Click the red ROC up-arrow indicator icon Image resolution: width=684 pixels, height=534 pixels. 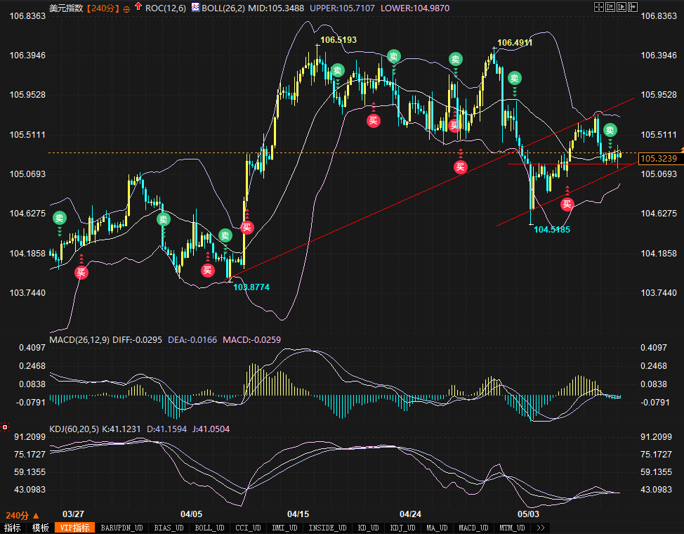pyautogui.click(x=138, y=8)
